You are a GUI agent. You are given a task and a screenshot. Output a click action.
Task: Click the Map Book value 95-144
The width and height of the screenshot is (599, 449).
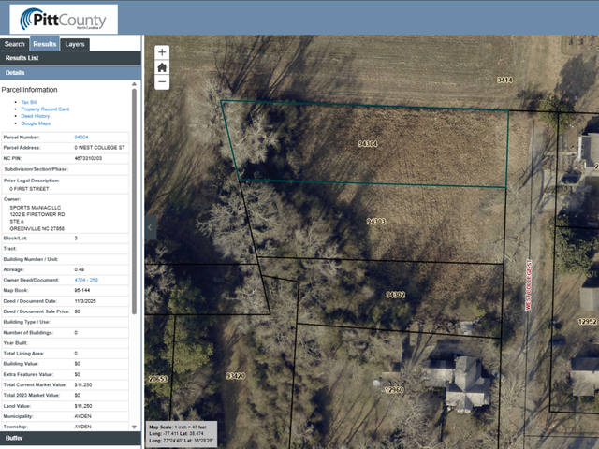82,290
